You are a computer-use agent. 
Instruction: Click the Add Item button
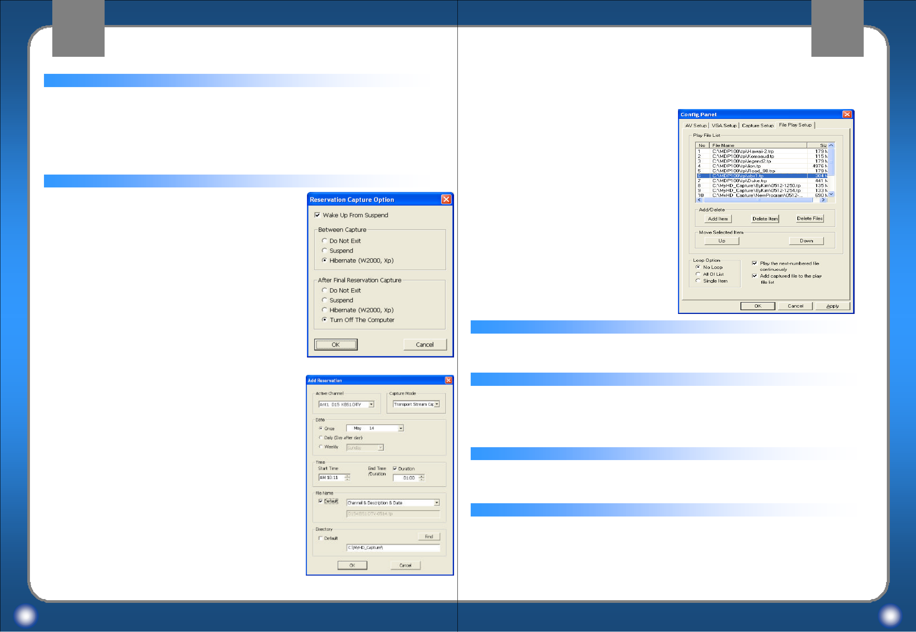tap(717, 218)
